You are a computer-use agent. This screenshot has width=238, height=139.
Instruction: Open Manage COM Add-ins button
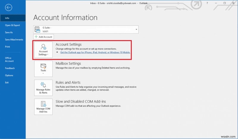coord(43,107)
